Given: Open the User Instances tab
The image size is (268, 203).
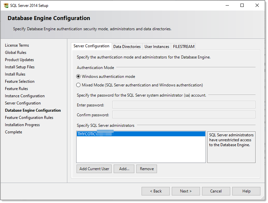Looking at the screenshot, I should coord(157,47).
